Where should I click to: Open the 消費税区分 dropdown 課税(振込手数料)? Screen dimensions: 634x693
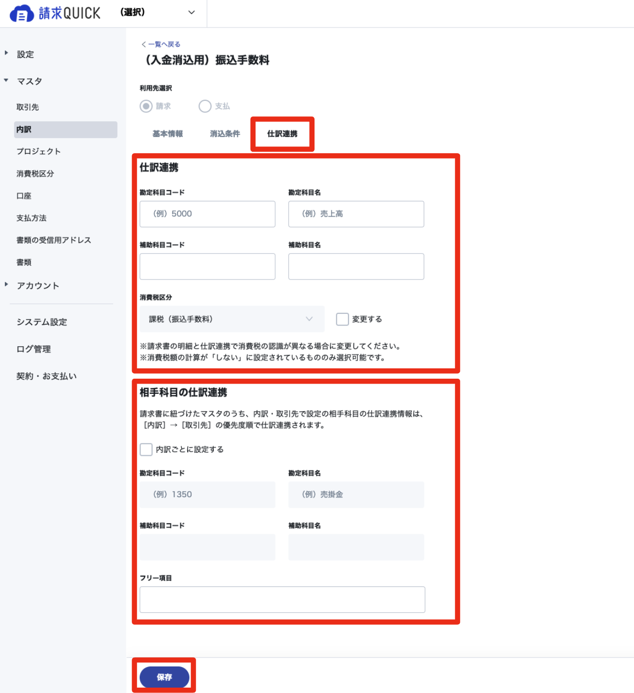(232, 319)
